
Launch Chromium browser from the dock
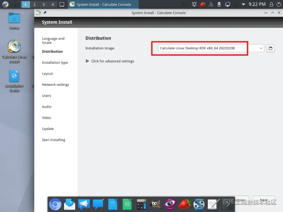click(x=55, y=204)
